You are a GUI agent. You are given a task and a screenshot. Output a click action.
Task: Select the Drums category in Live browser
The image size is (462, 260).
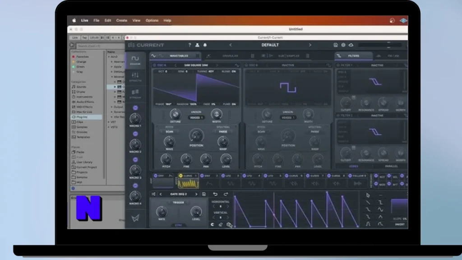(80, 92)
